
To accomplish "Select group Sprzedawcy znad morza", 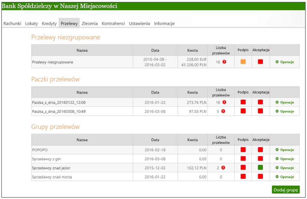I will [52, 177].
